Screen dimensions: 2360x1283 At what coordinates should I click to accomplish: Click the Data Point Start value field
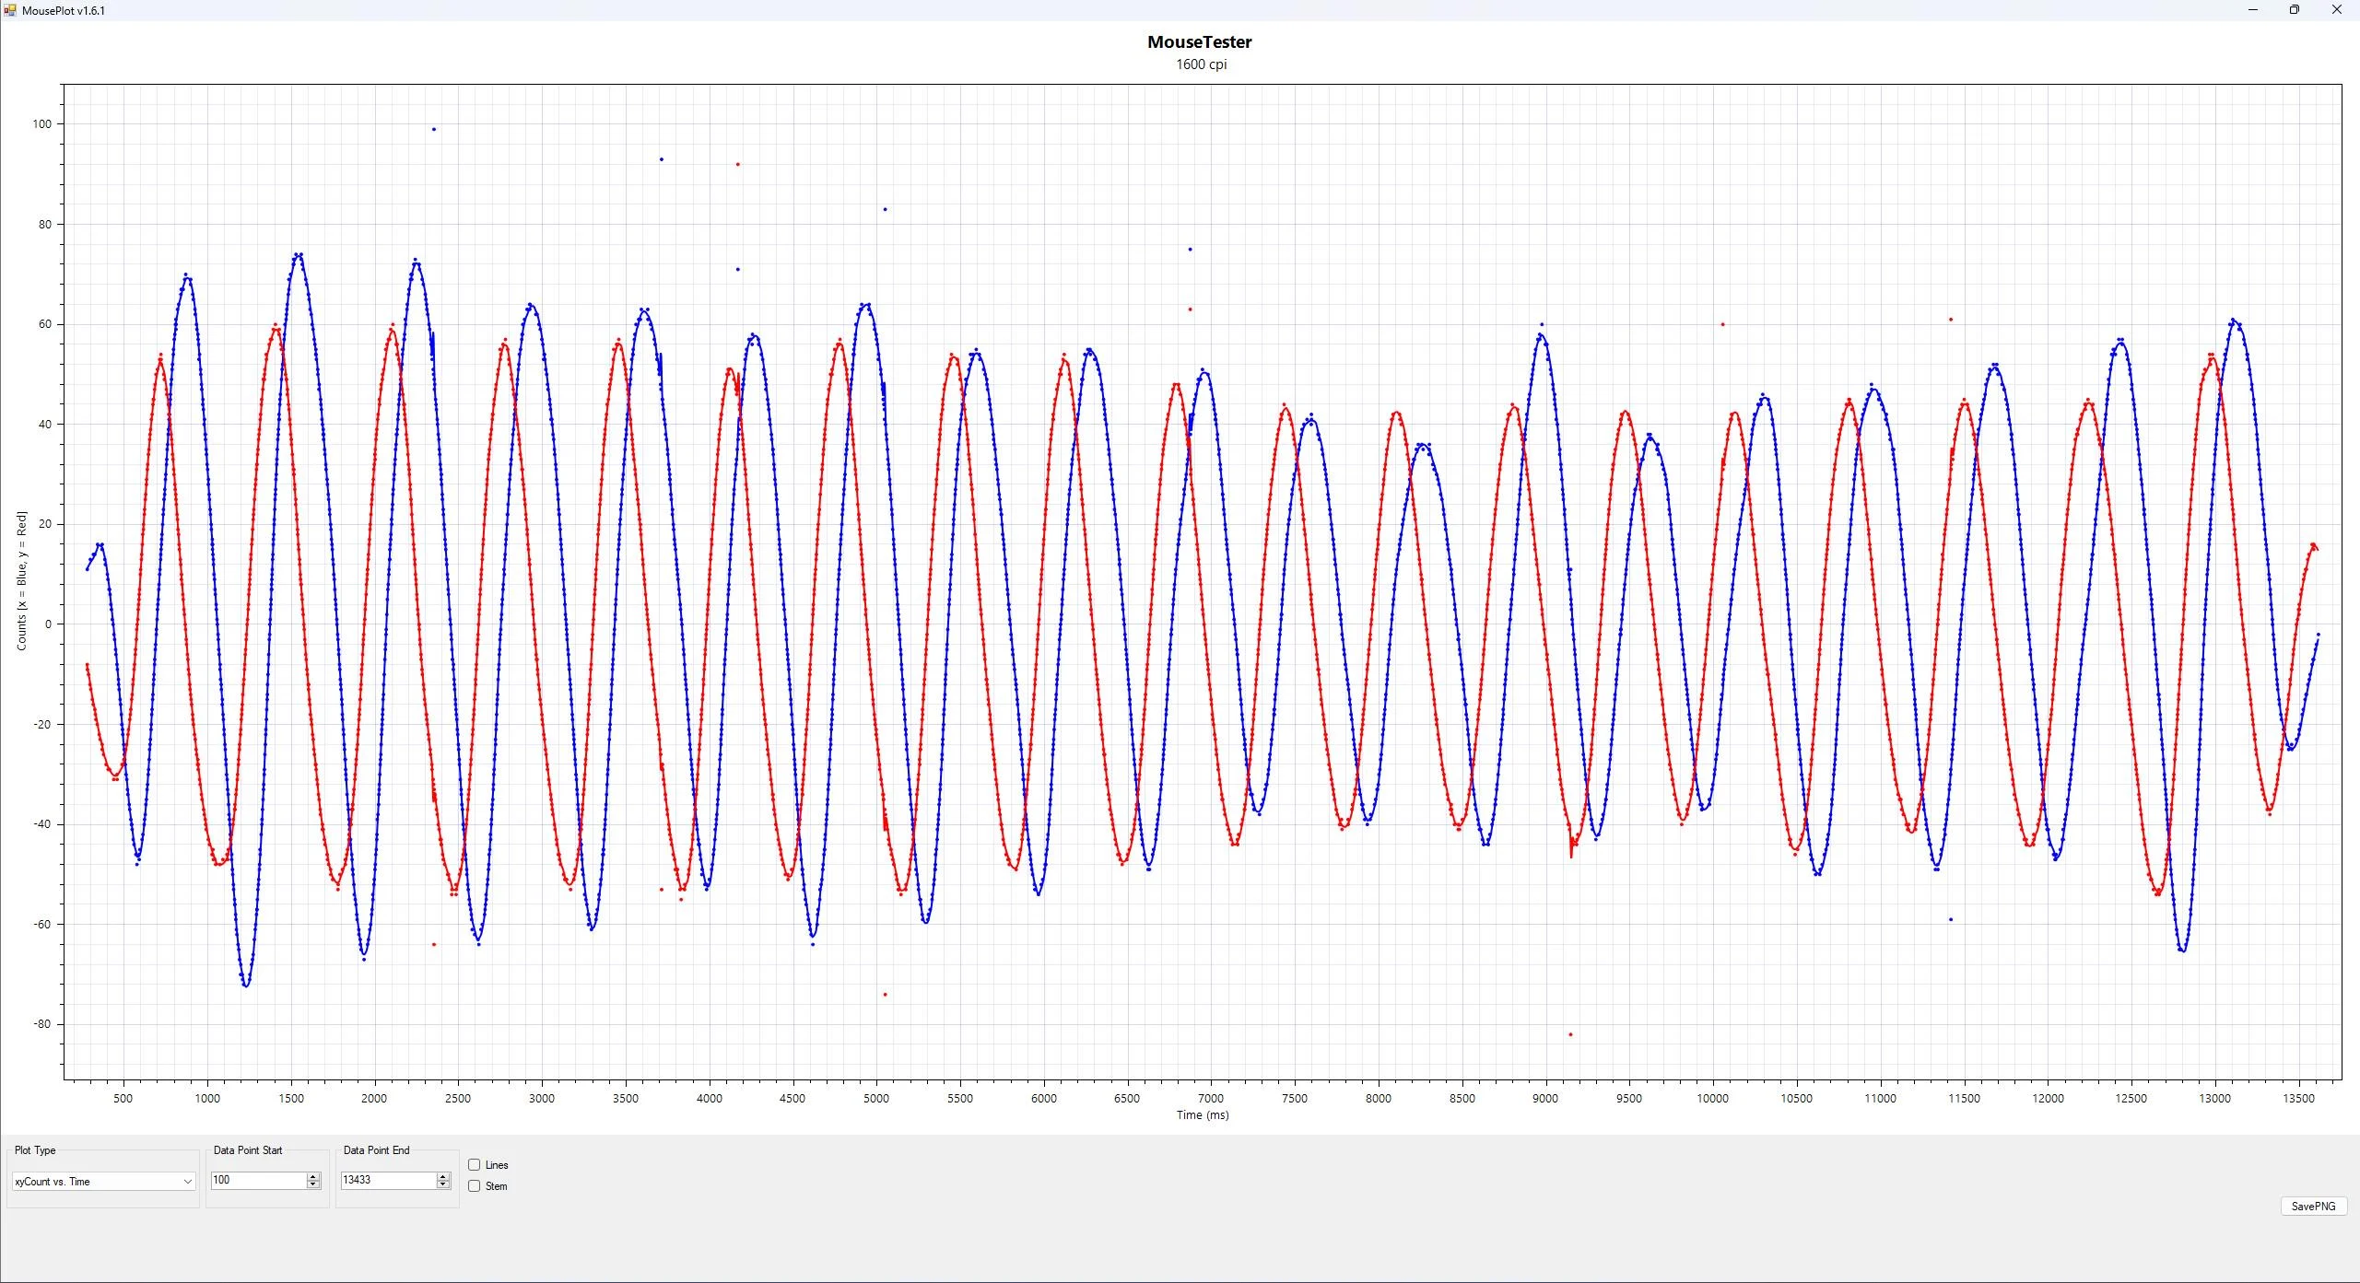[258, 1180]
